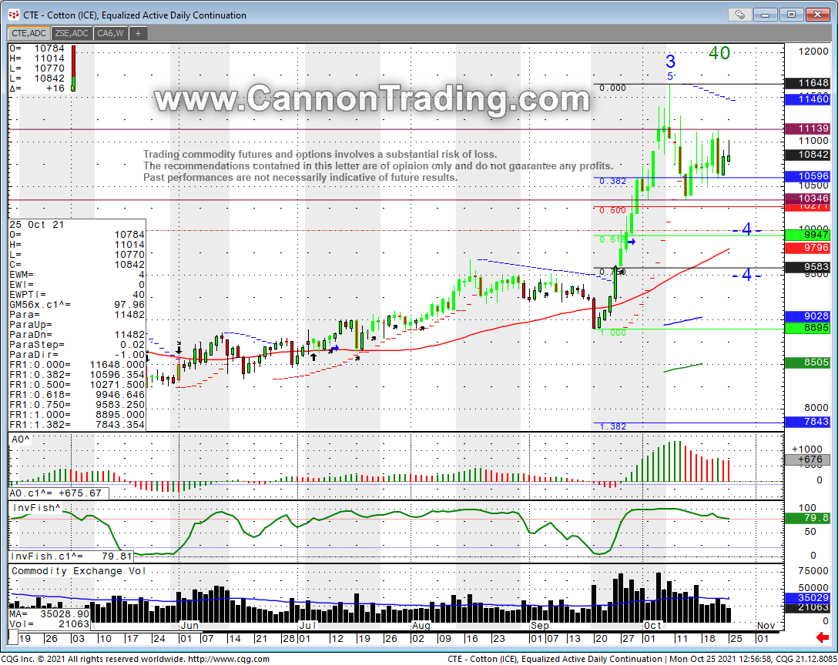Click the red left arrow at bottom right
Viewport: 838px width, 665px height.
click(824, 639)
